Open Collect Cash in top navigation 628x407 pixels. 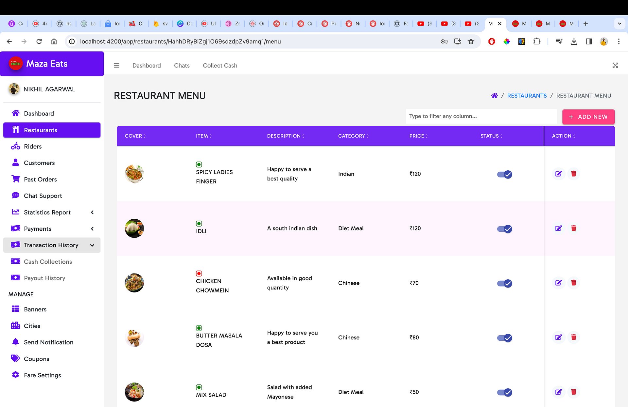click(x=220, y=66)
